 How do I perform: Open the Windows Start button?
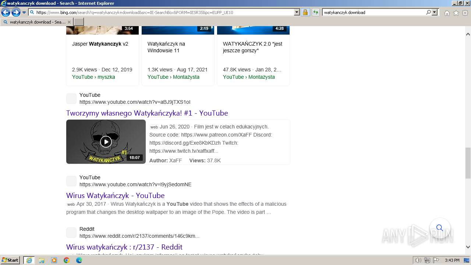(x=10, y=260)
